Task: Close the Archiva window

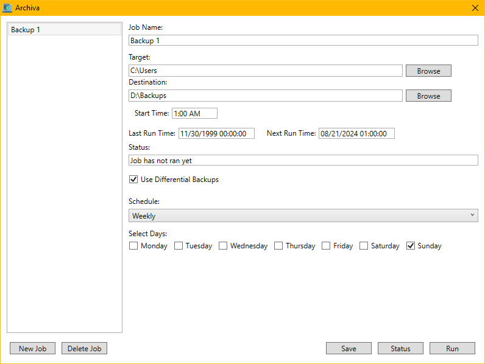Action: click(475, 8)
